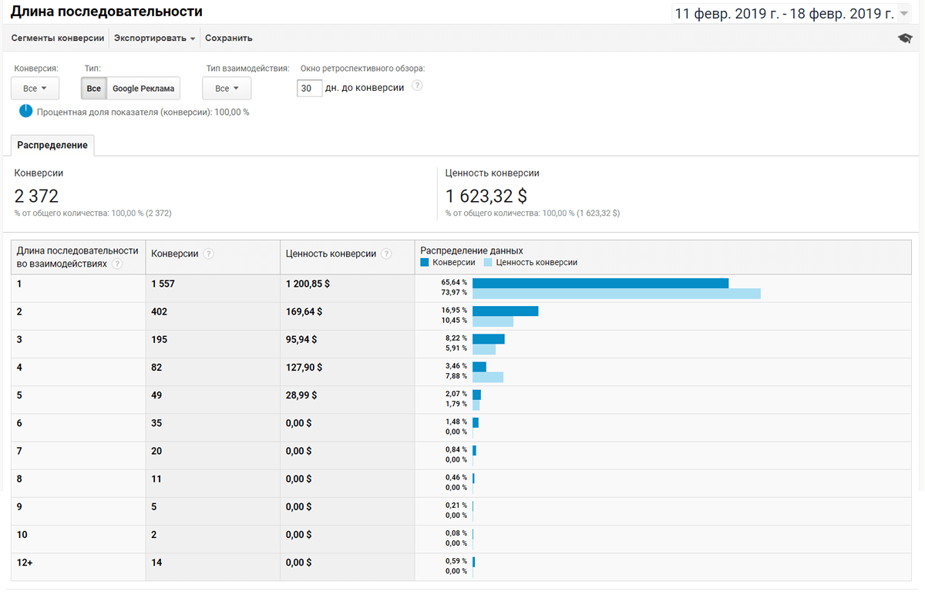This screenshot has width=925, height=595.
Task: Click help icon next to "Ценность конверсии" header
Action: coord(386,255)
